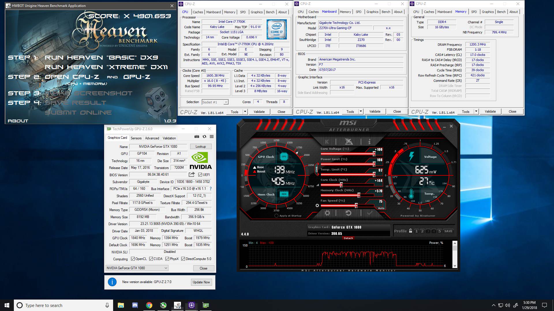
Task: Open File Explorer from taskbar
Action: click(x=121, y=305)
